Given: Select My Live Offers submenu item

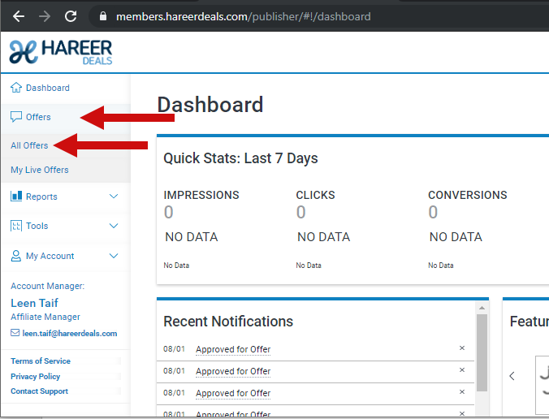Looking at the screenshot, I should click(40, 170).
